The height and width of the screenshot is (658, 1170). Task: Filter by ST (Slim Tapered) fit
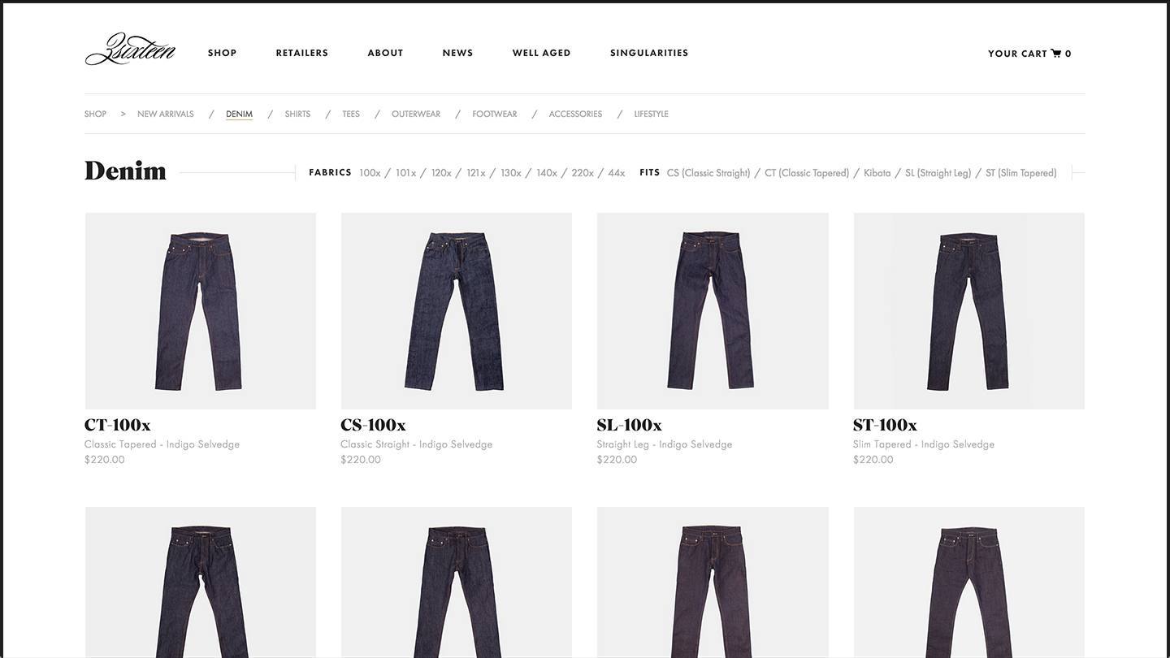(x=1020, y=173)
